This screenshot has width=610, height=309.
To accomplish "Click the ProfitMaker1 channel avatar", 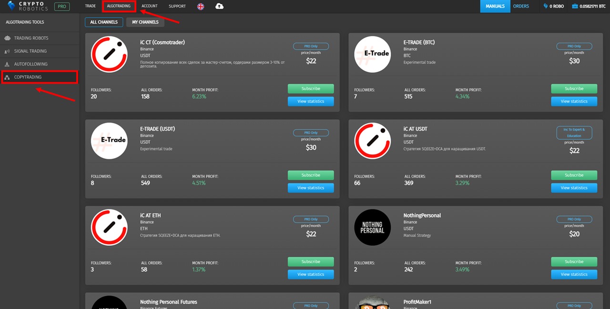I will tap(373, 302).
